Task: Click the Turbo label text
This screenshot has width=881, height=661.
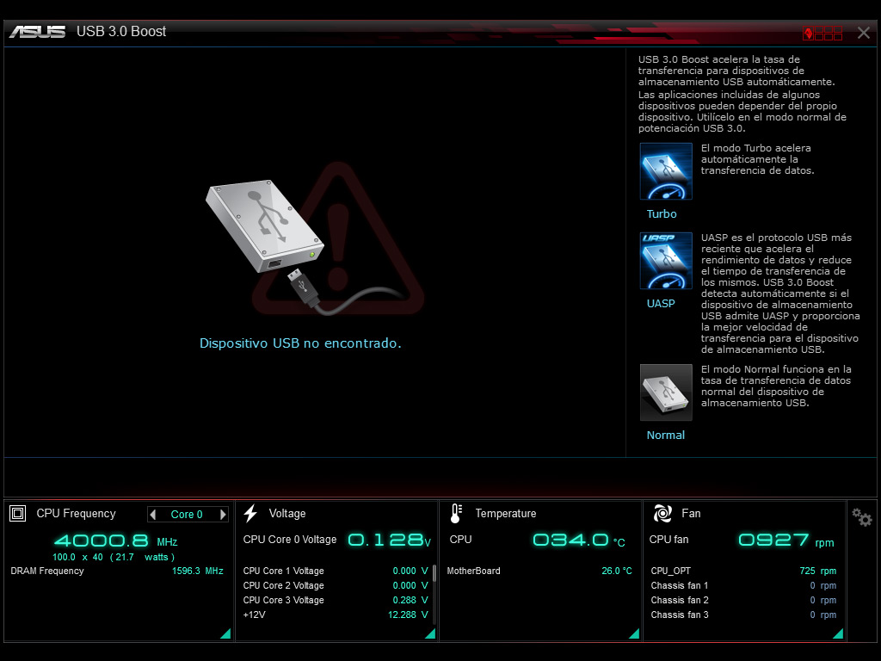Action: point(662,214)
